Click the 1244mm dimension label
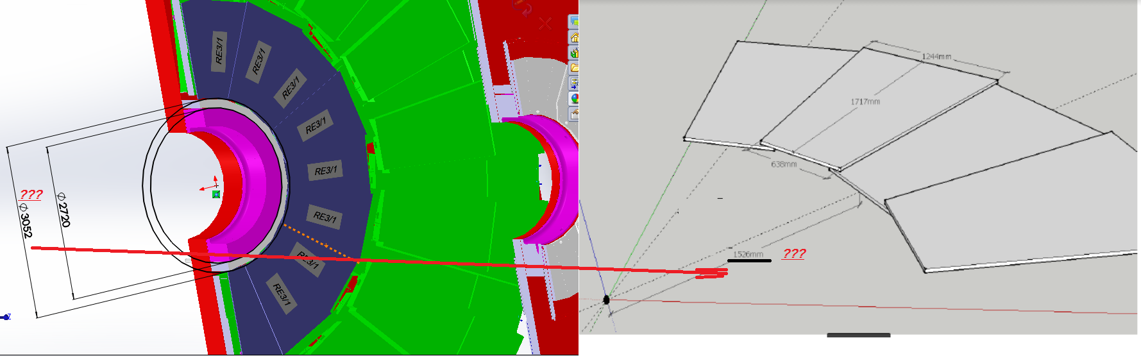The height and width of the screenshot is (356, 1141). [936, 56]
